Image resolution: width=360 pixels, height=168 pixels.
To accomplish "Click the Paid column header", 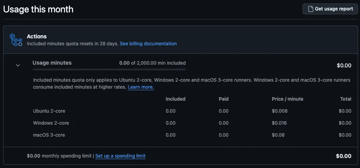I will pos(224,99).
